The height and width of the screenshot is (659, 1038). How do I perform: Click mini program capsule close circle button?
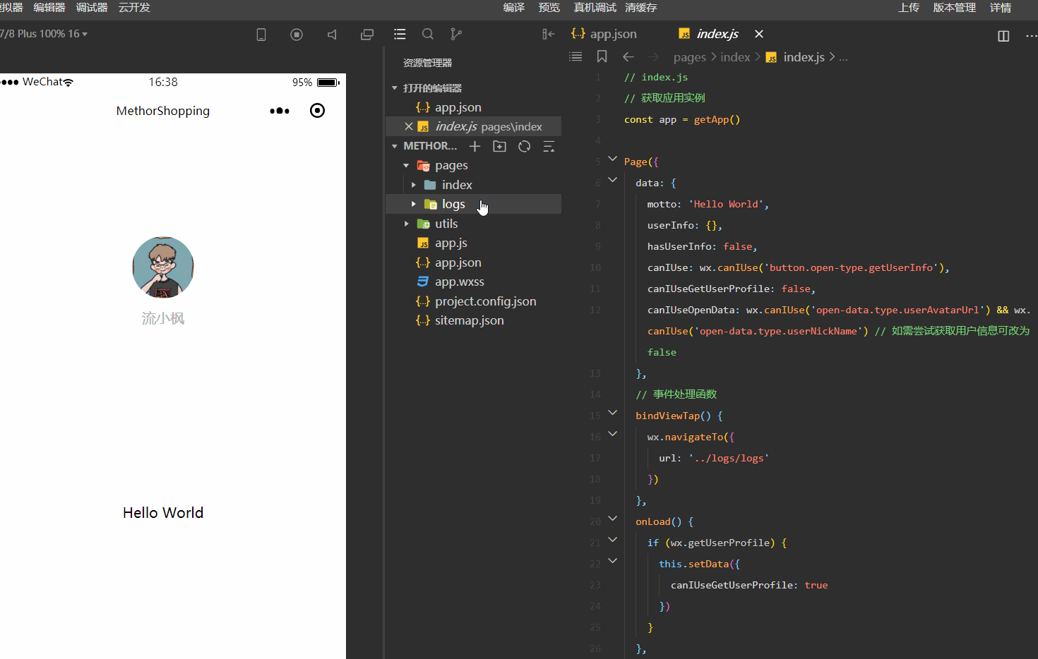318,110
